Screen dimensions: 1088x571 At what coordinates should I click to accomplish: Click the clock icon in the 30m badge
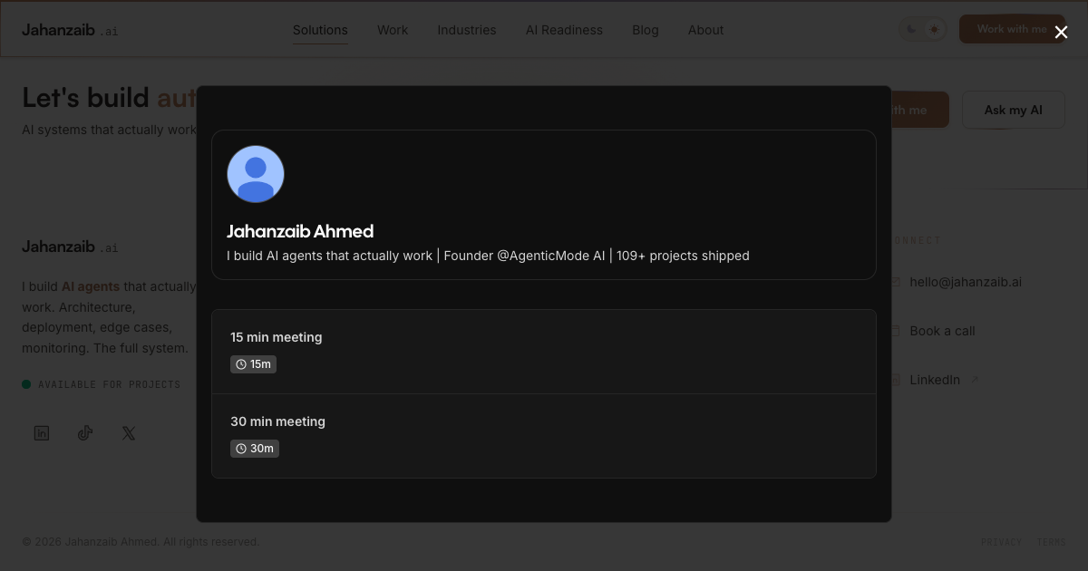[240, 448]
